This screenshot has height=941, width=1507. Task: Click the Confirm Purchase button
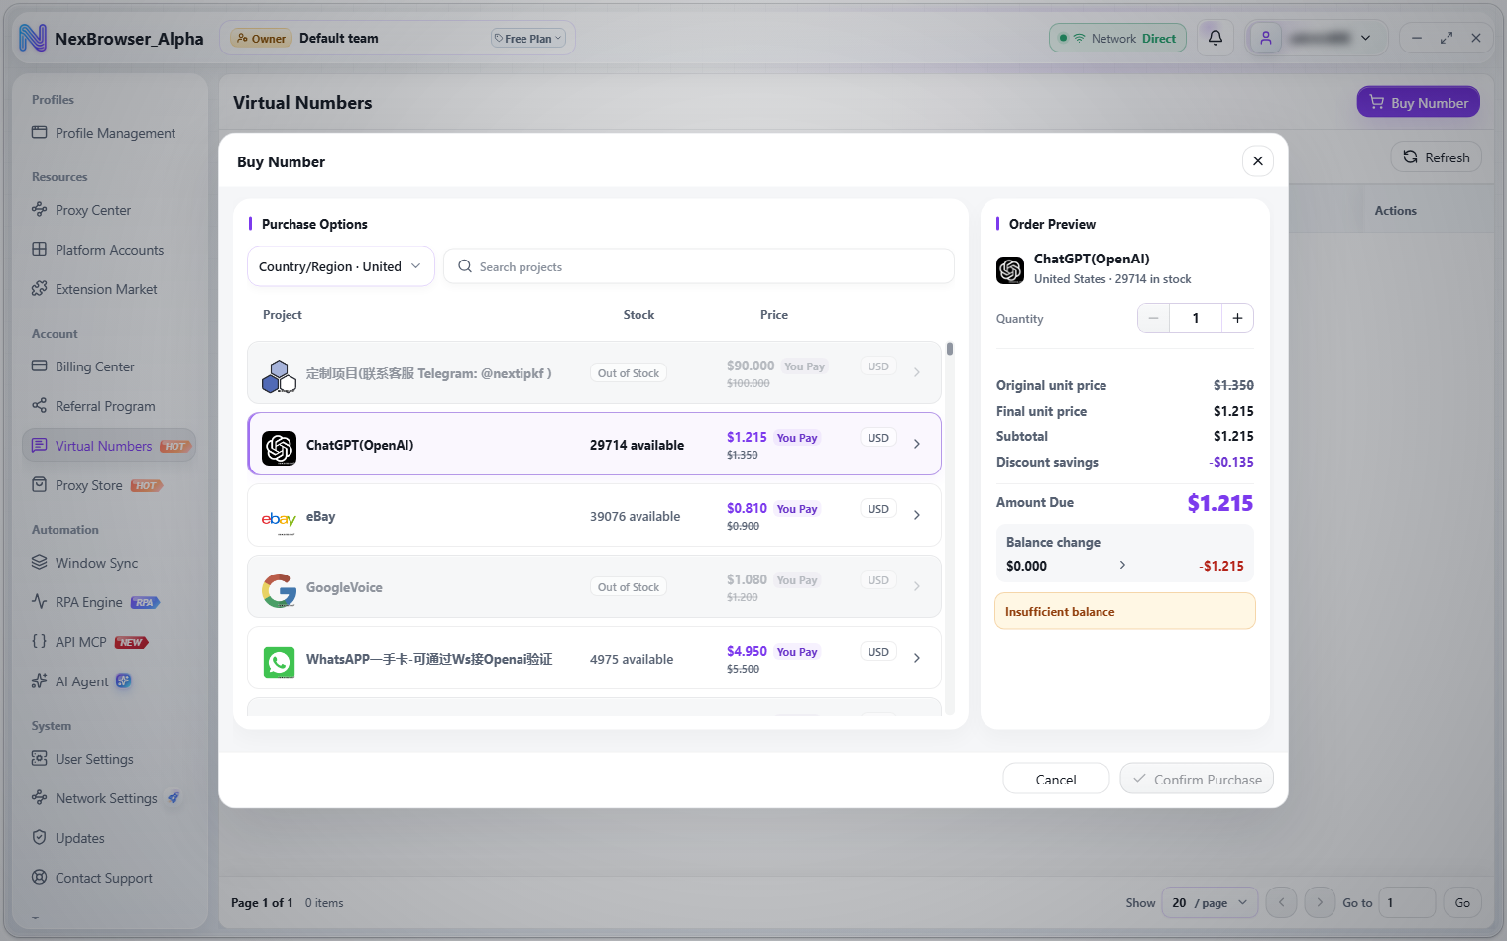(1197, 779)
